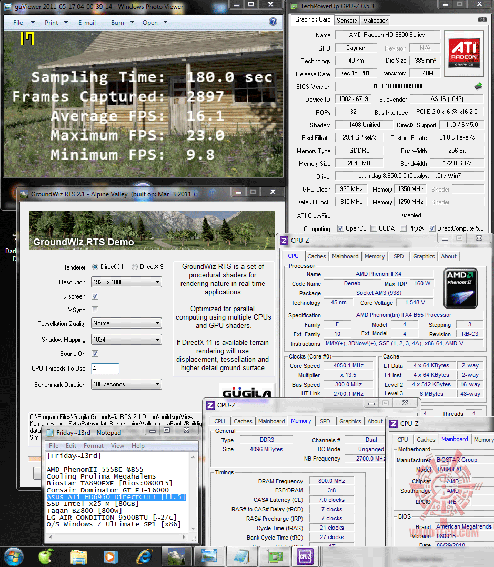The height and width of the screenshot is (567, 494).
Task: Switch to GPU-Z graphics card taskbar icon
Action: click(x=275, y=556)
